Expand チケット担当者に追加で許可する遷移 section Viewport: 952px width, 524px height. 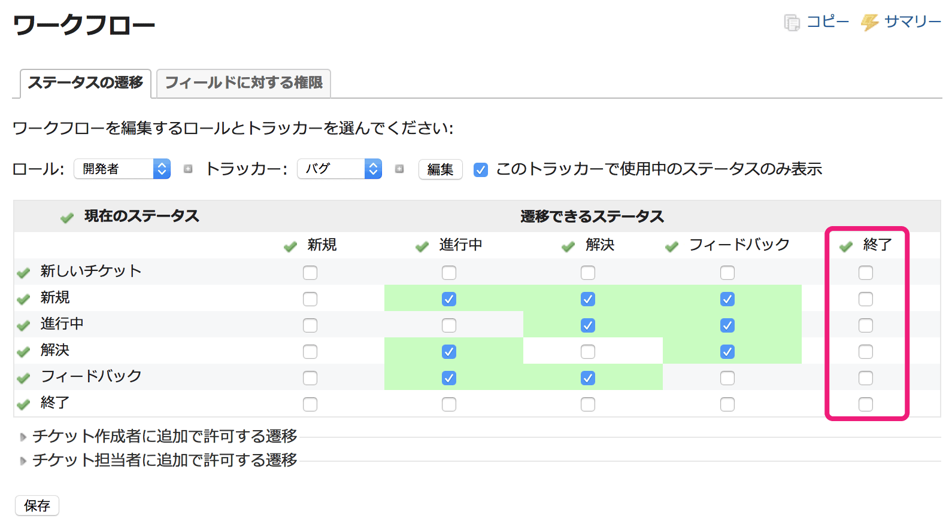pos(165,460)
